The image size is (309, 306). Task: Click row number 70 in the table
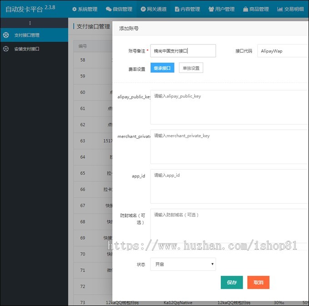point(83,254)
